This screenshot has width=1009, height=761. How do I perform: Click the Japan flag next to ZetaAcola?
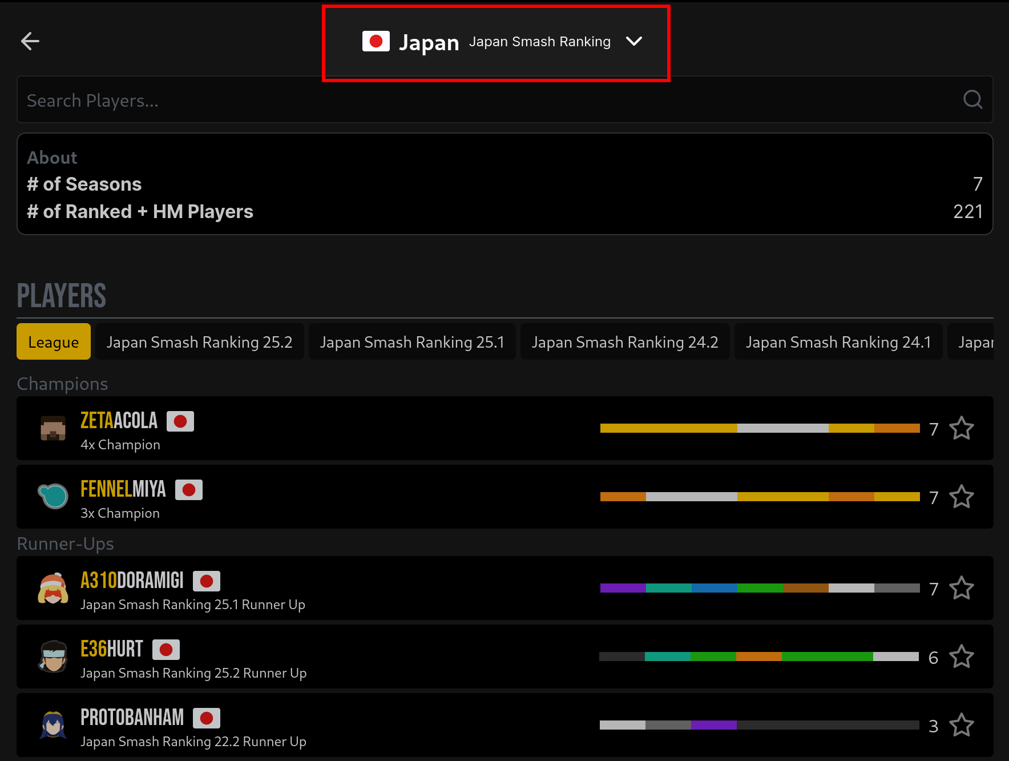180,421
